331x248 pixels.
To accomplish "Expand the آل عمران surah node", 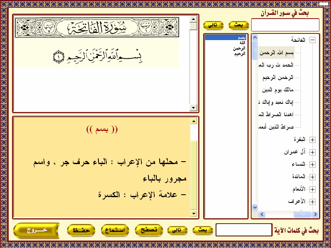I will [x=313, y=152].
